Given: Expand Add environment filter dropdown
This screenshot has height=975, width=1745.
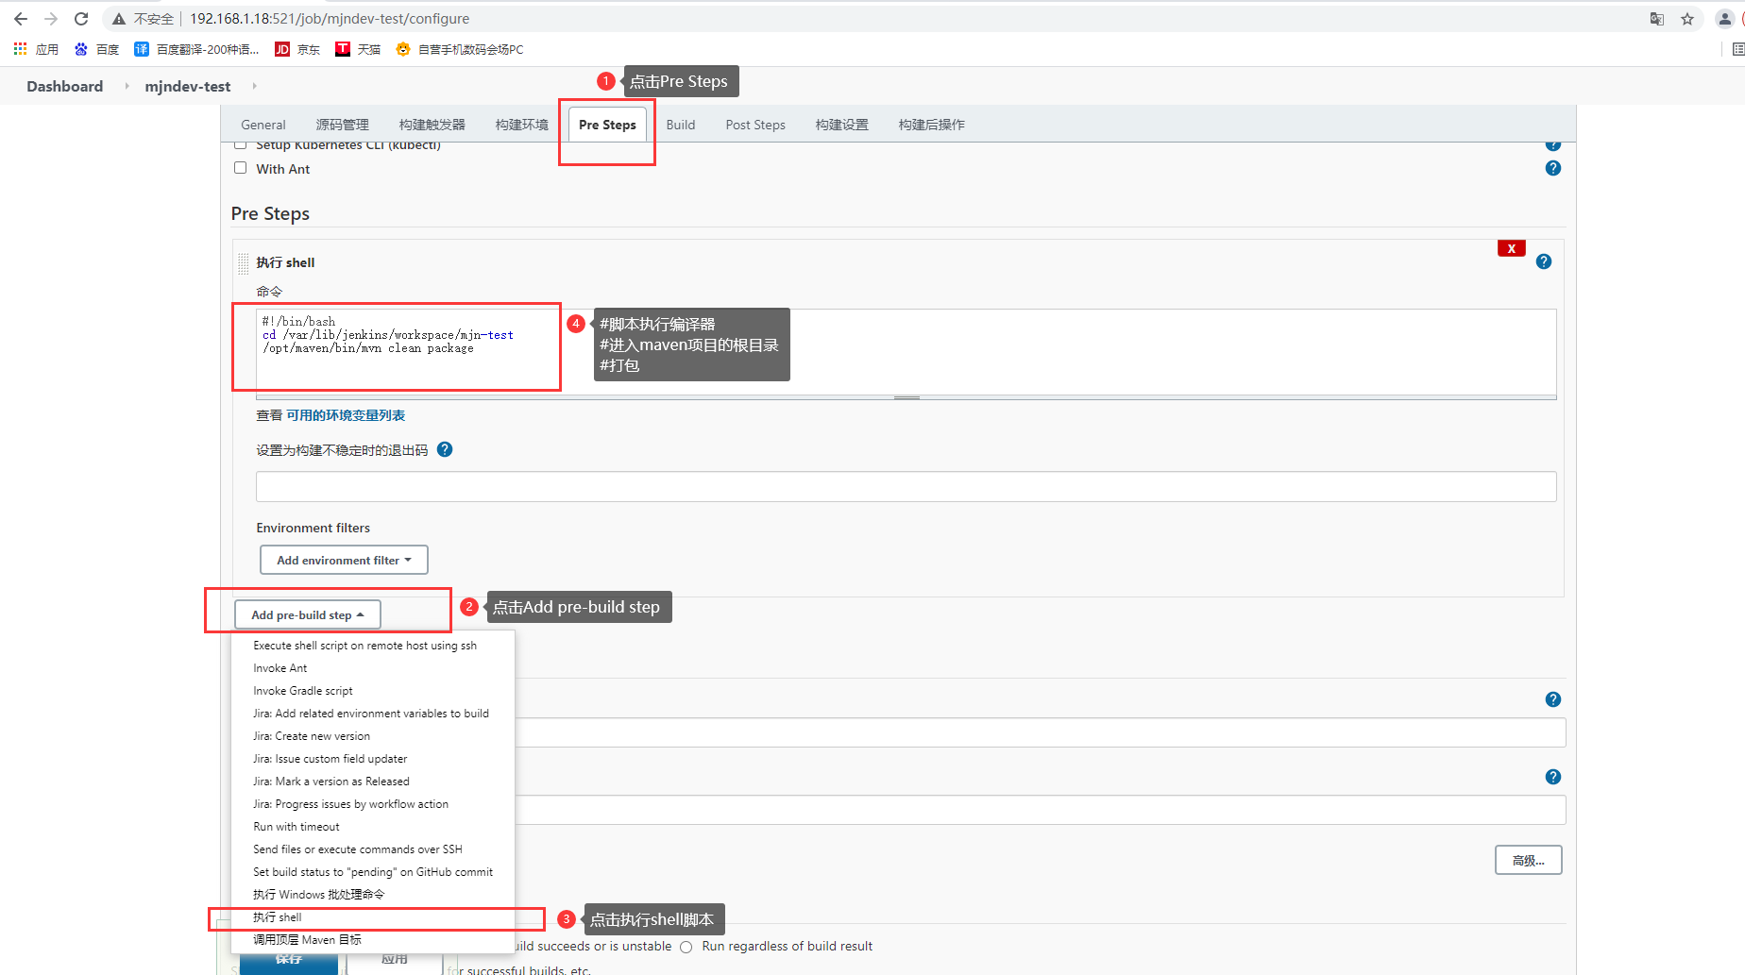Looking at the screenshot, I should click(344, 560).
